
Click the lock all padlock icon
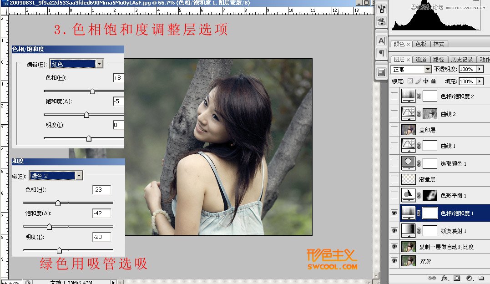pyautogui.click(x=433, y=81)
